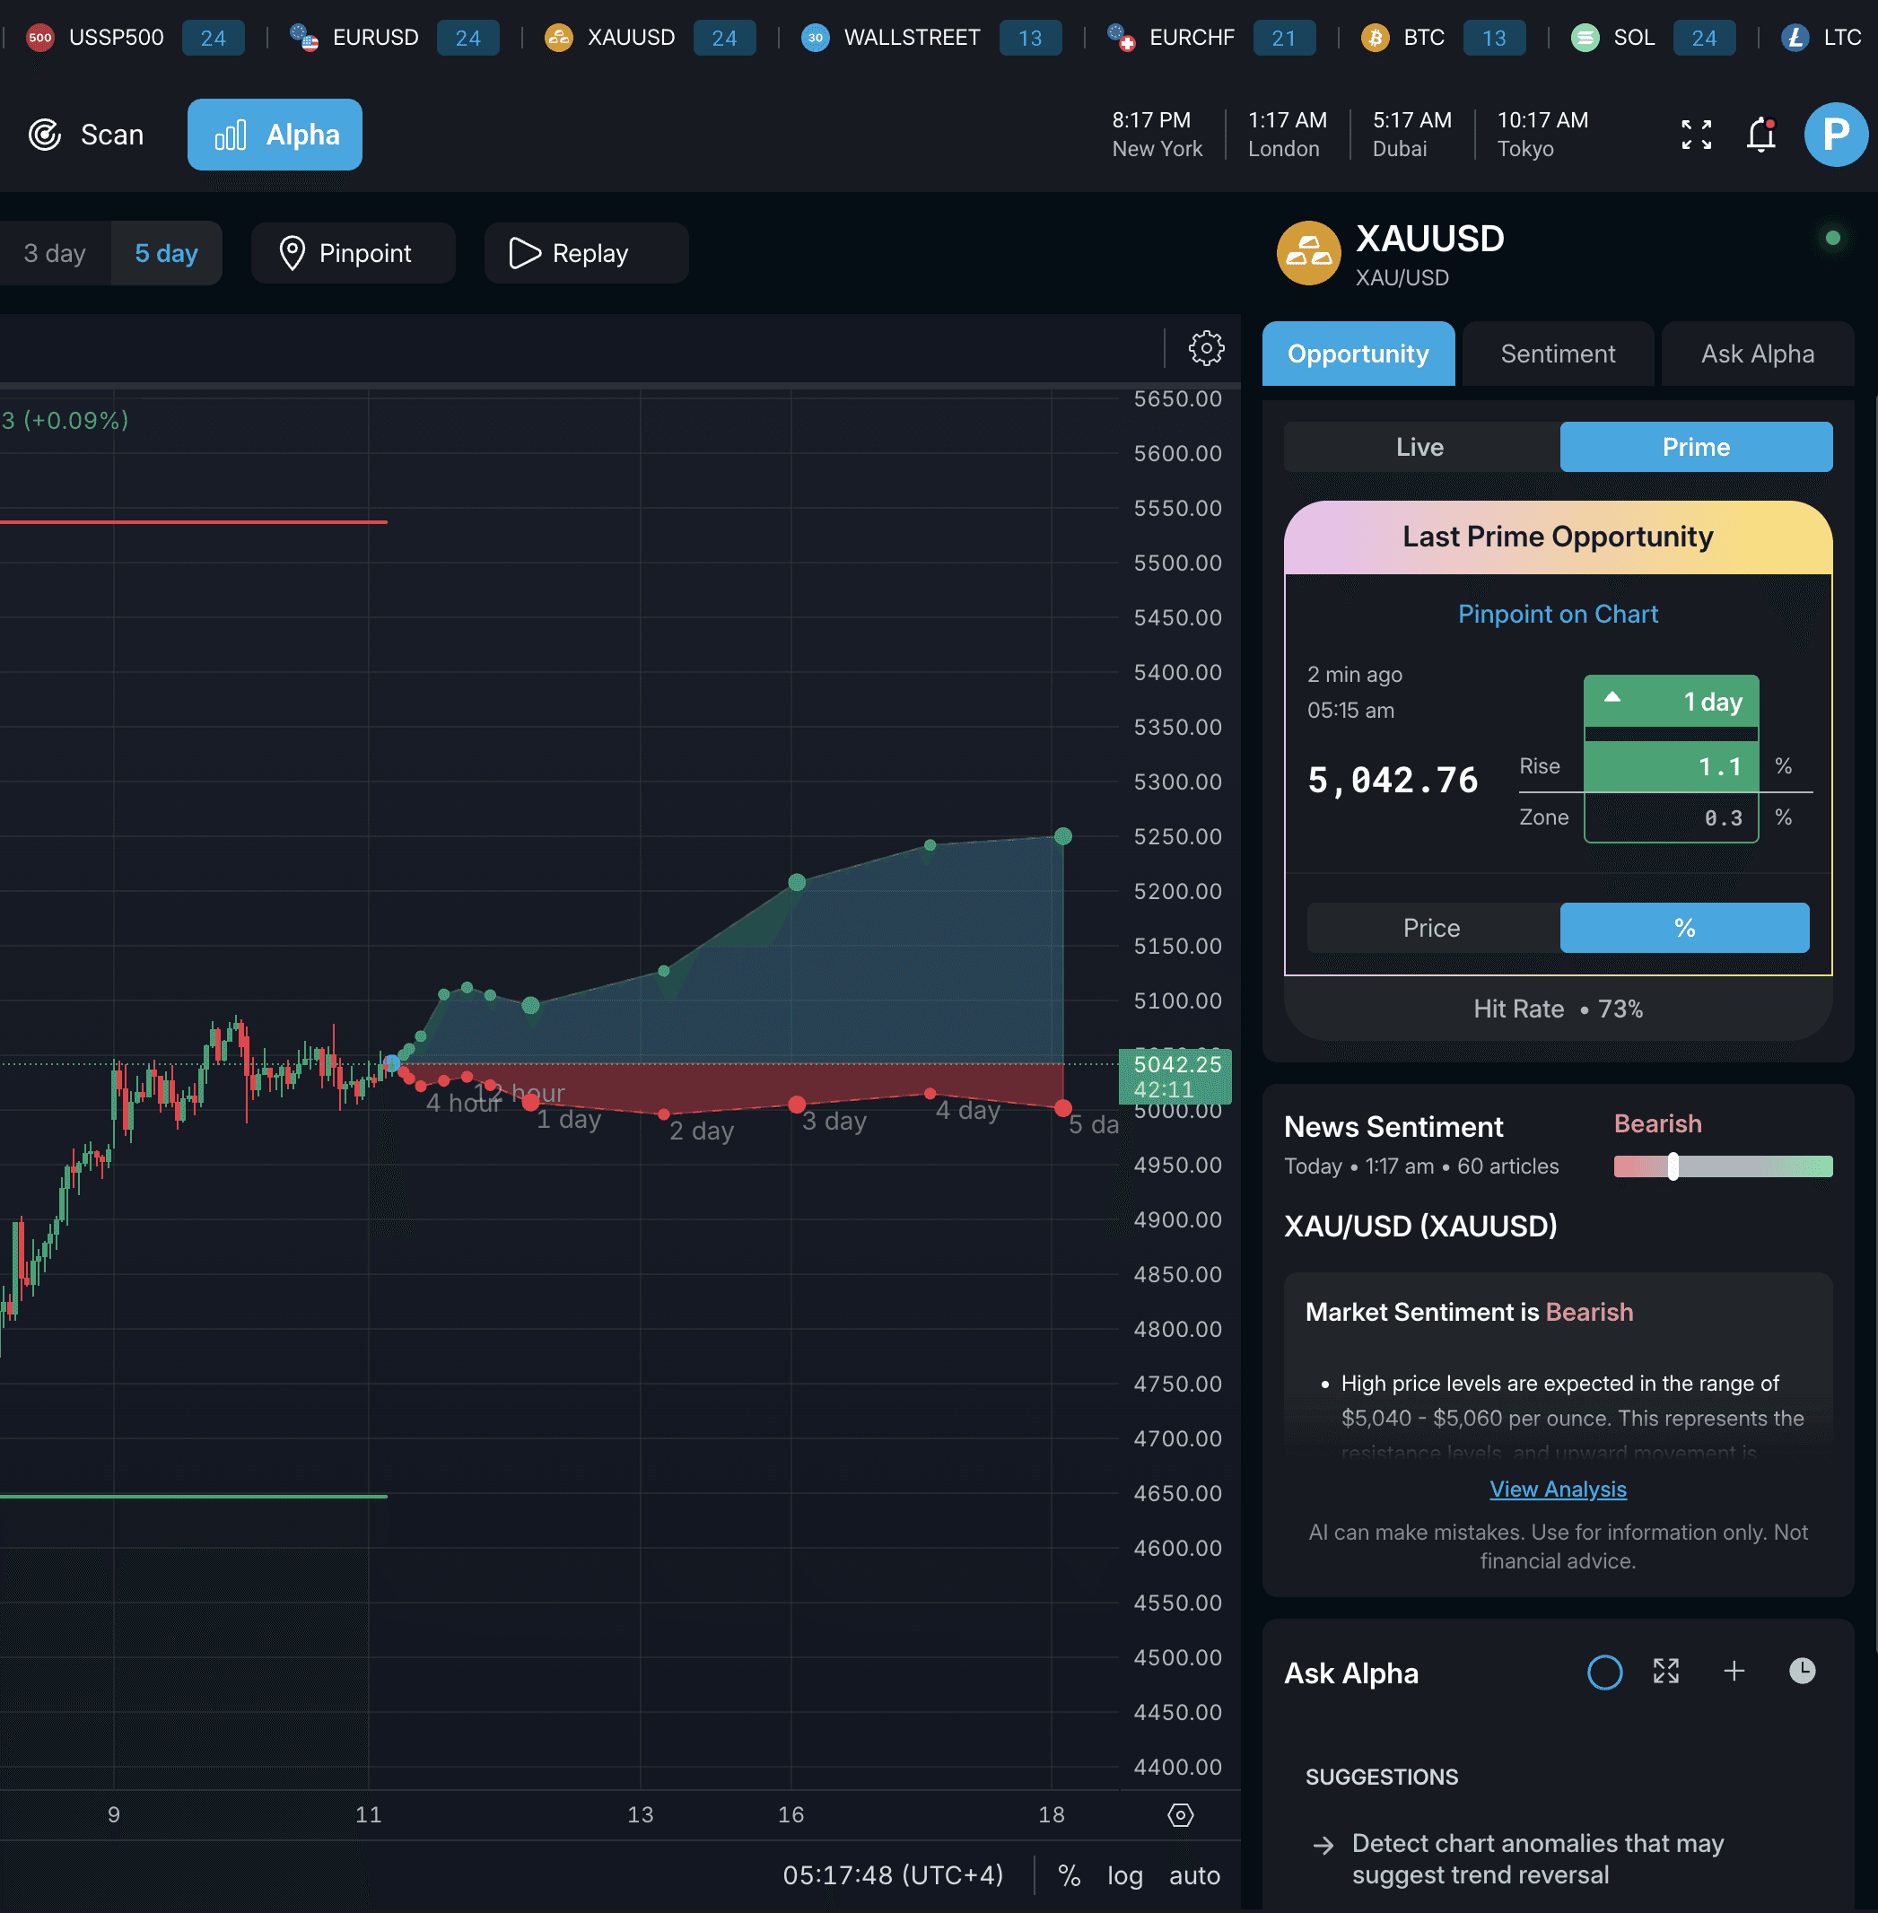Expand the Ask Alpha panel
1878x1913 pixels.
pyautogui.click(x=1667, y=1673)
